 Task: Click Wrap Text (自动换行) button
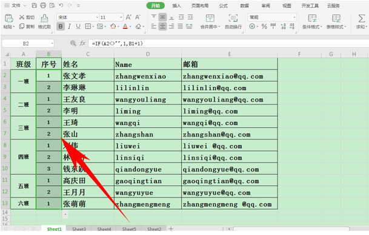[233, 21]
